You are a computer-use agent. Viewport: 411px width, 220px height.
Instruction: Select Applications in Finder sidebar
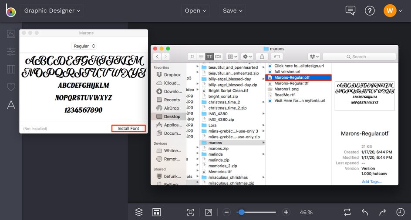pyautogui.click(x=168, y=125)
